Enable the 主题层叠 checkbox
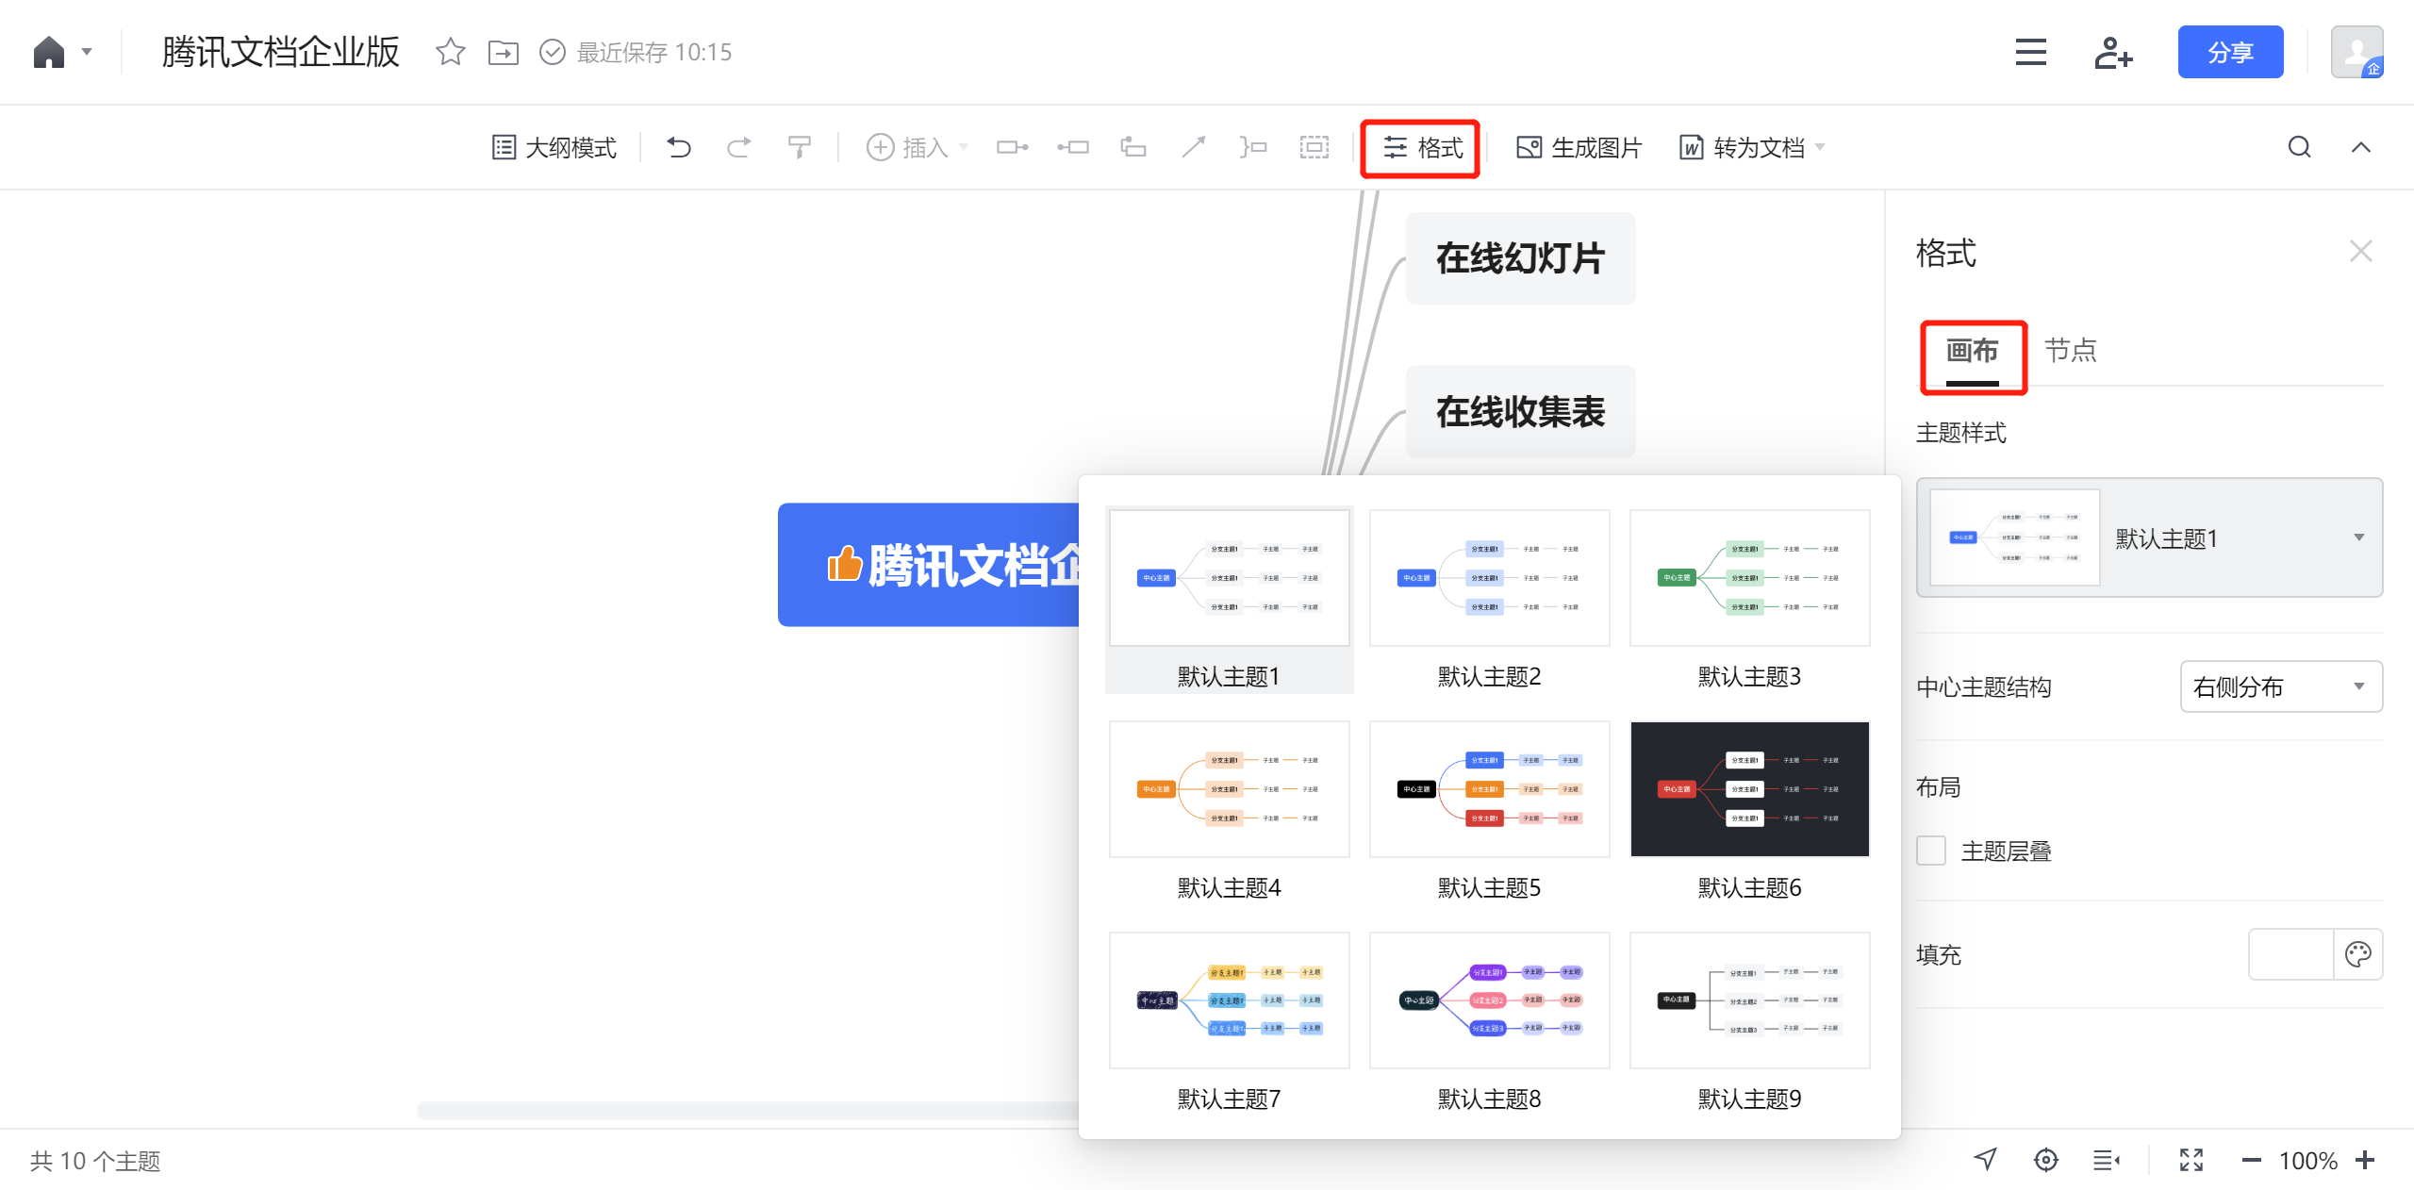The image size is (2414, 1190). tap(1931, 851)
